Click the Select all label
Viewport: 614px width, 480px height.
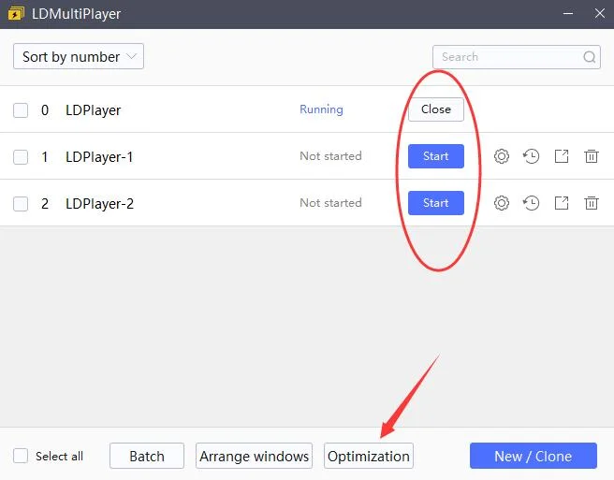point(59,456)
